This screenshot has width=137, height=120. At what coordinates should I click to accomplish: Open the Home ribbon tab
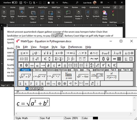pos(13,7)
